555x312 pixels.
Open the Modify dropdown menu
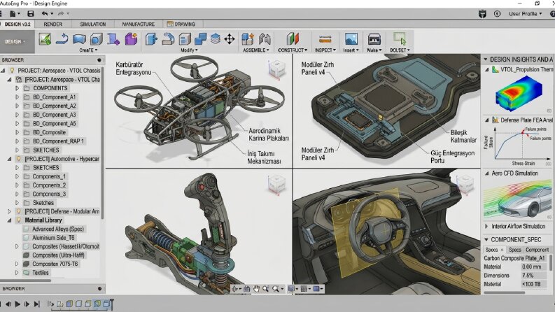189,50
